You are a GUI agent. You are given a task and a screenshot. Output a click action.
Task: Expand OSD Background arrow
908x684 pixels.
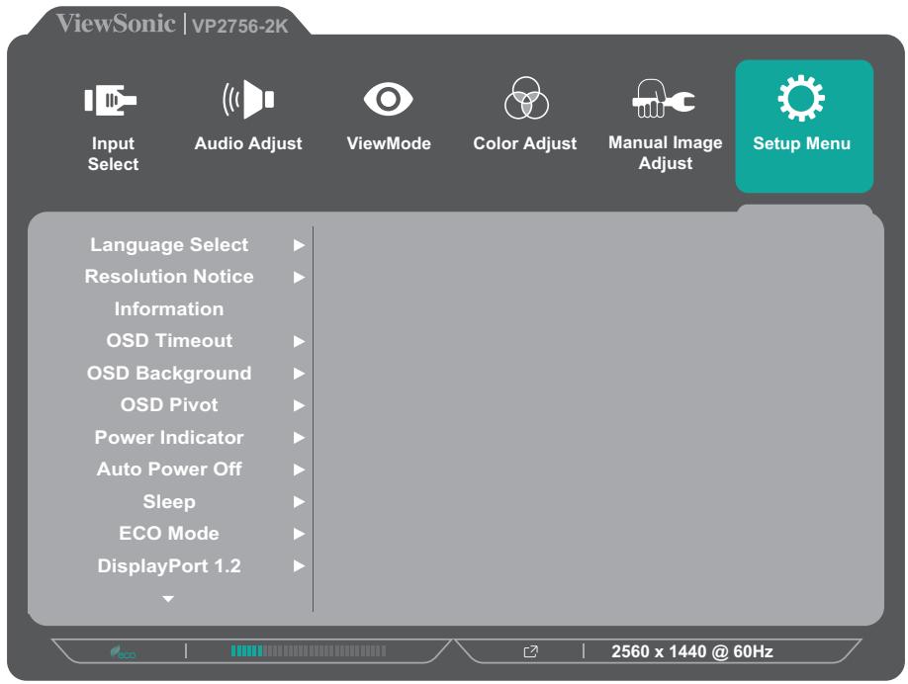point(299,374)
